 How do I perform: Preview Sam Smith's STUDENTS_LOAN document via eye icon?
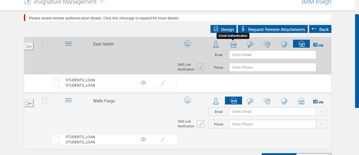click(143, 83)
